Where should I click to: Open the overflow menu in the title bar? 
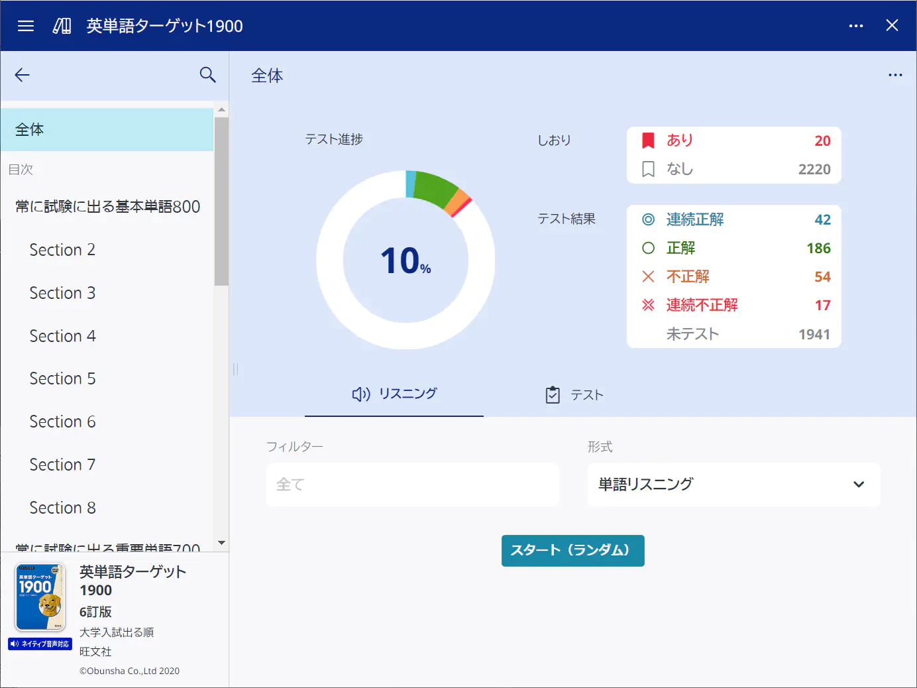tap(856, 26)
